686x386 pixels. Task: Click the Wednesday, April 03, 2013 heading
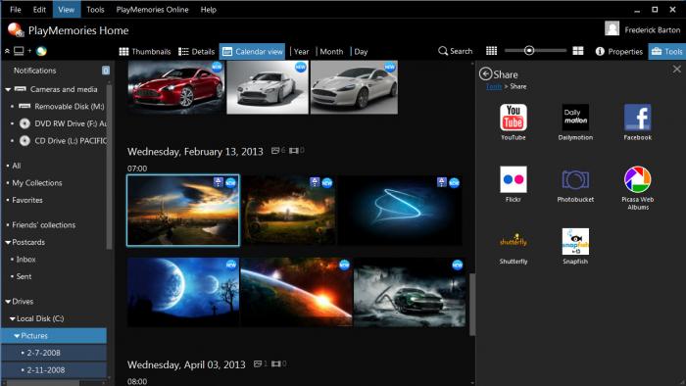[x=186, y=364]
